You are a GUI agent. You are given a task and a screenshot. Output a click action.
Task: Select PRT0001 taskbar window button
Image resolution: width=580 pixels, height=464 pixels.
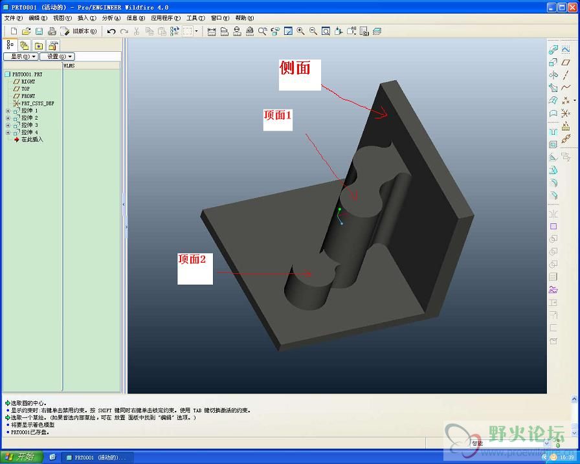97,458
